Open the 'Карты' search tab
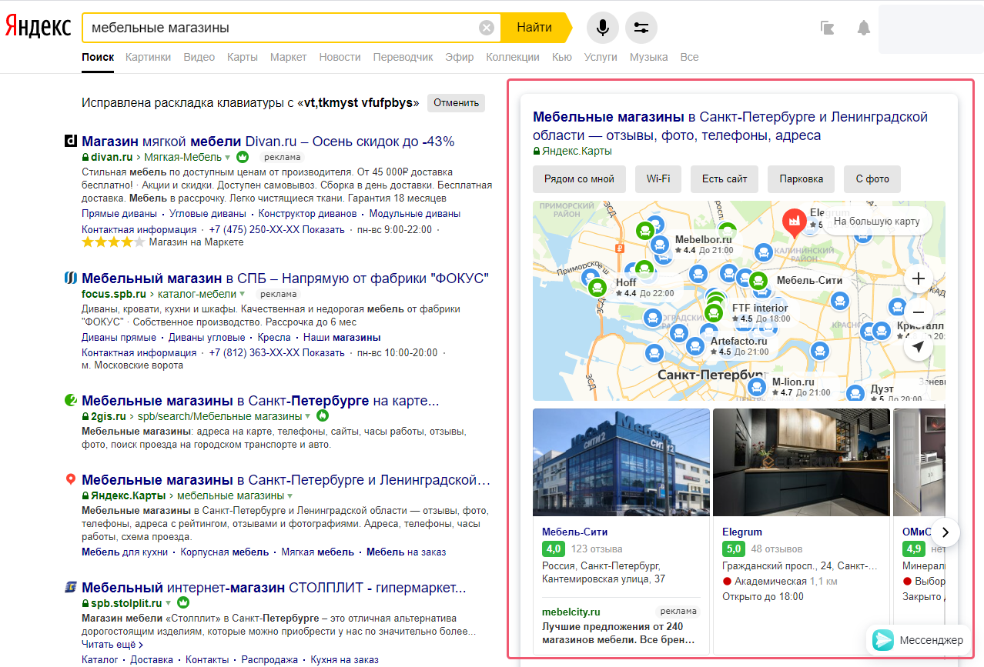The image size is (984, 667). click(242, 57)
